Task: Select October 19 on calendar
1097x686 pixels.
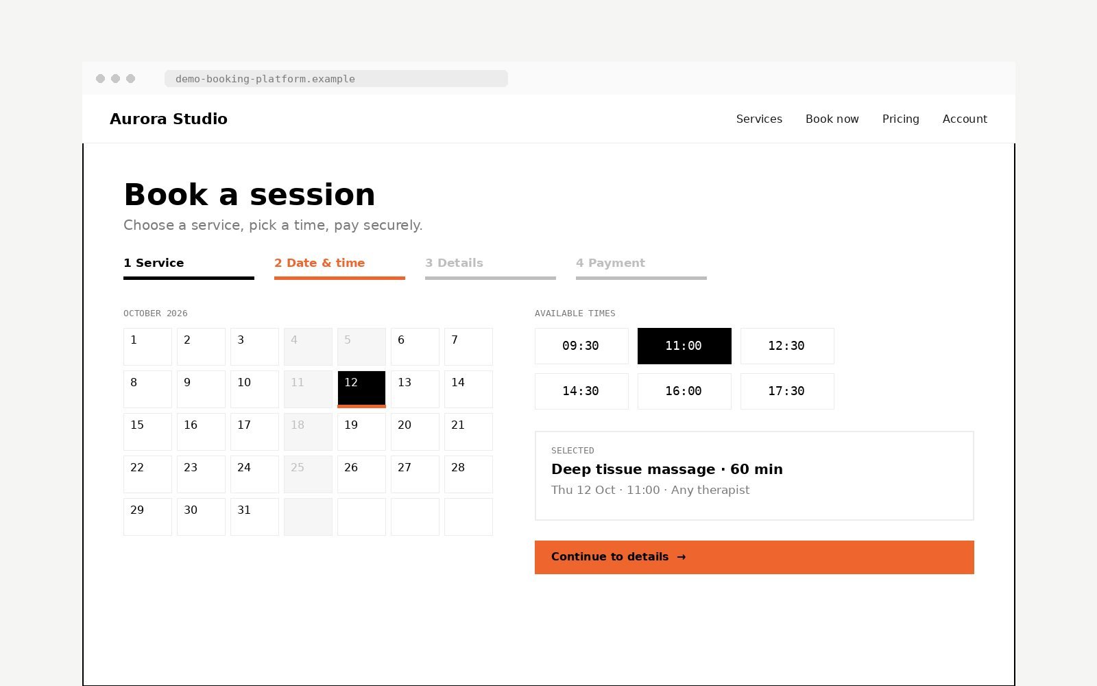Action: 361,431
